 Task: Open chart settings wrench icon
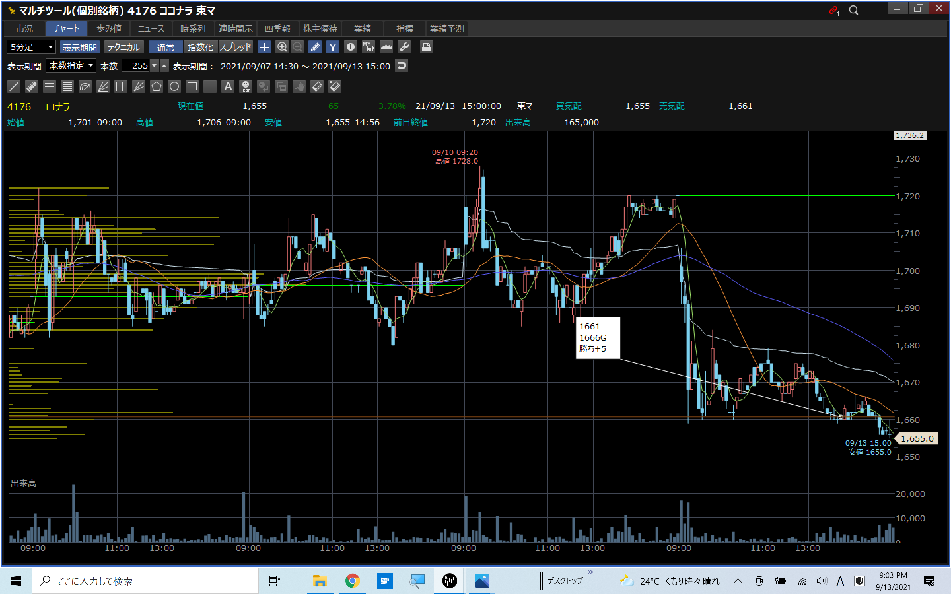coord(404,47)
